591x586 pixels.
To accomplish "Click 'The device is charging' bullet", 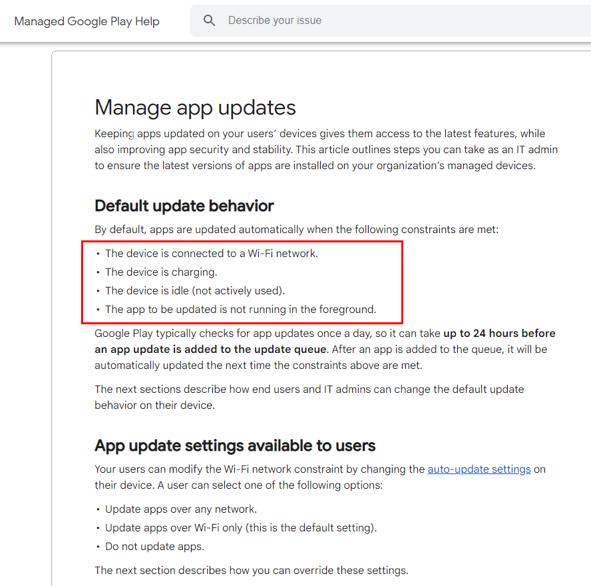I will pos(161,272).
